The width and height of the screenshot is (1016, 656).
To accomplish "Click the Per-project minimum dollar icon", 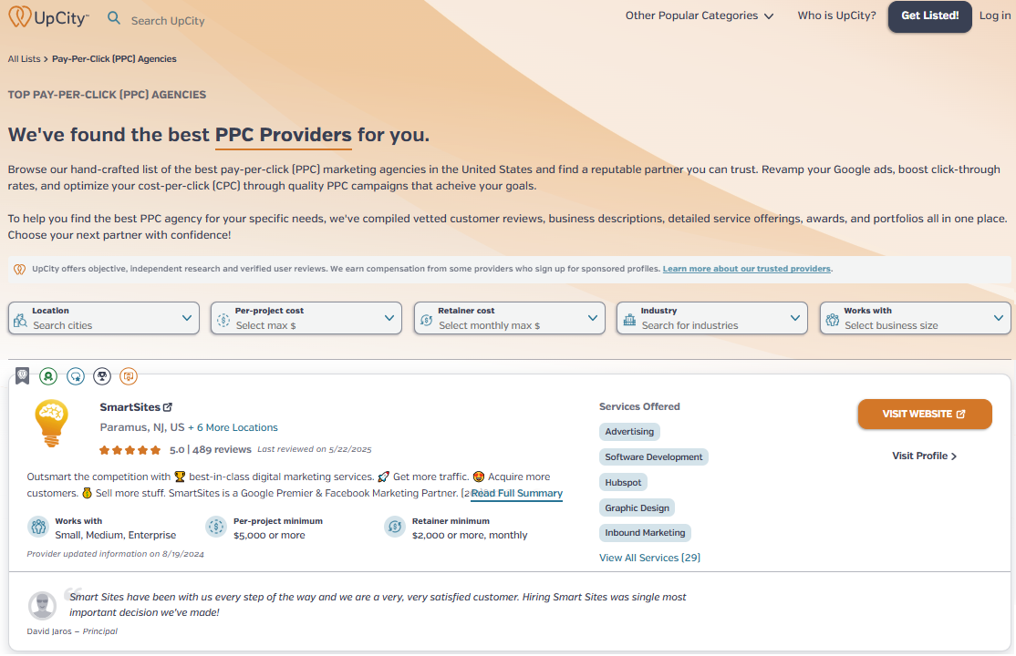I will (x=216, y=528).
